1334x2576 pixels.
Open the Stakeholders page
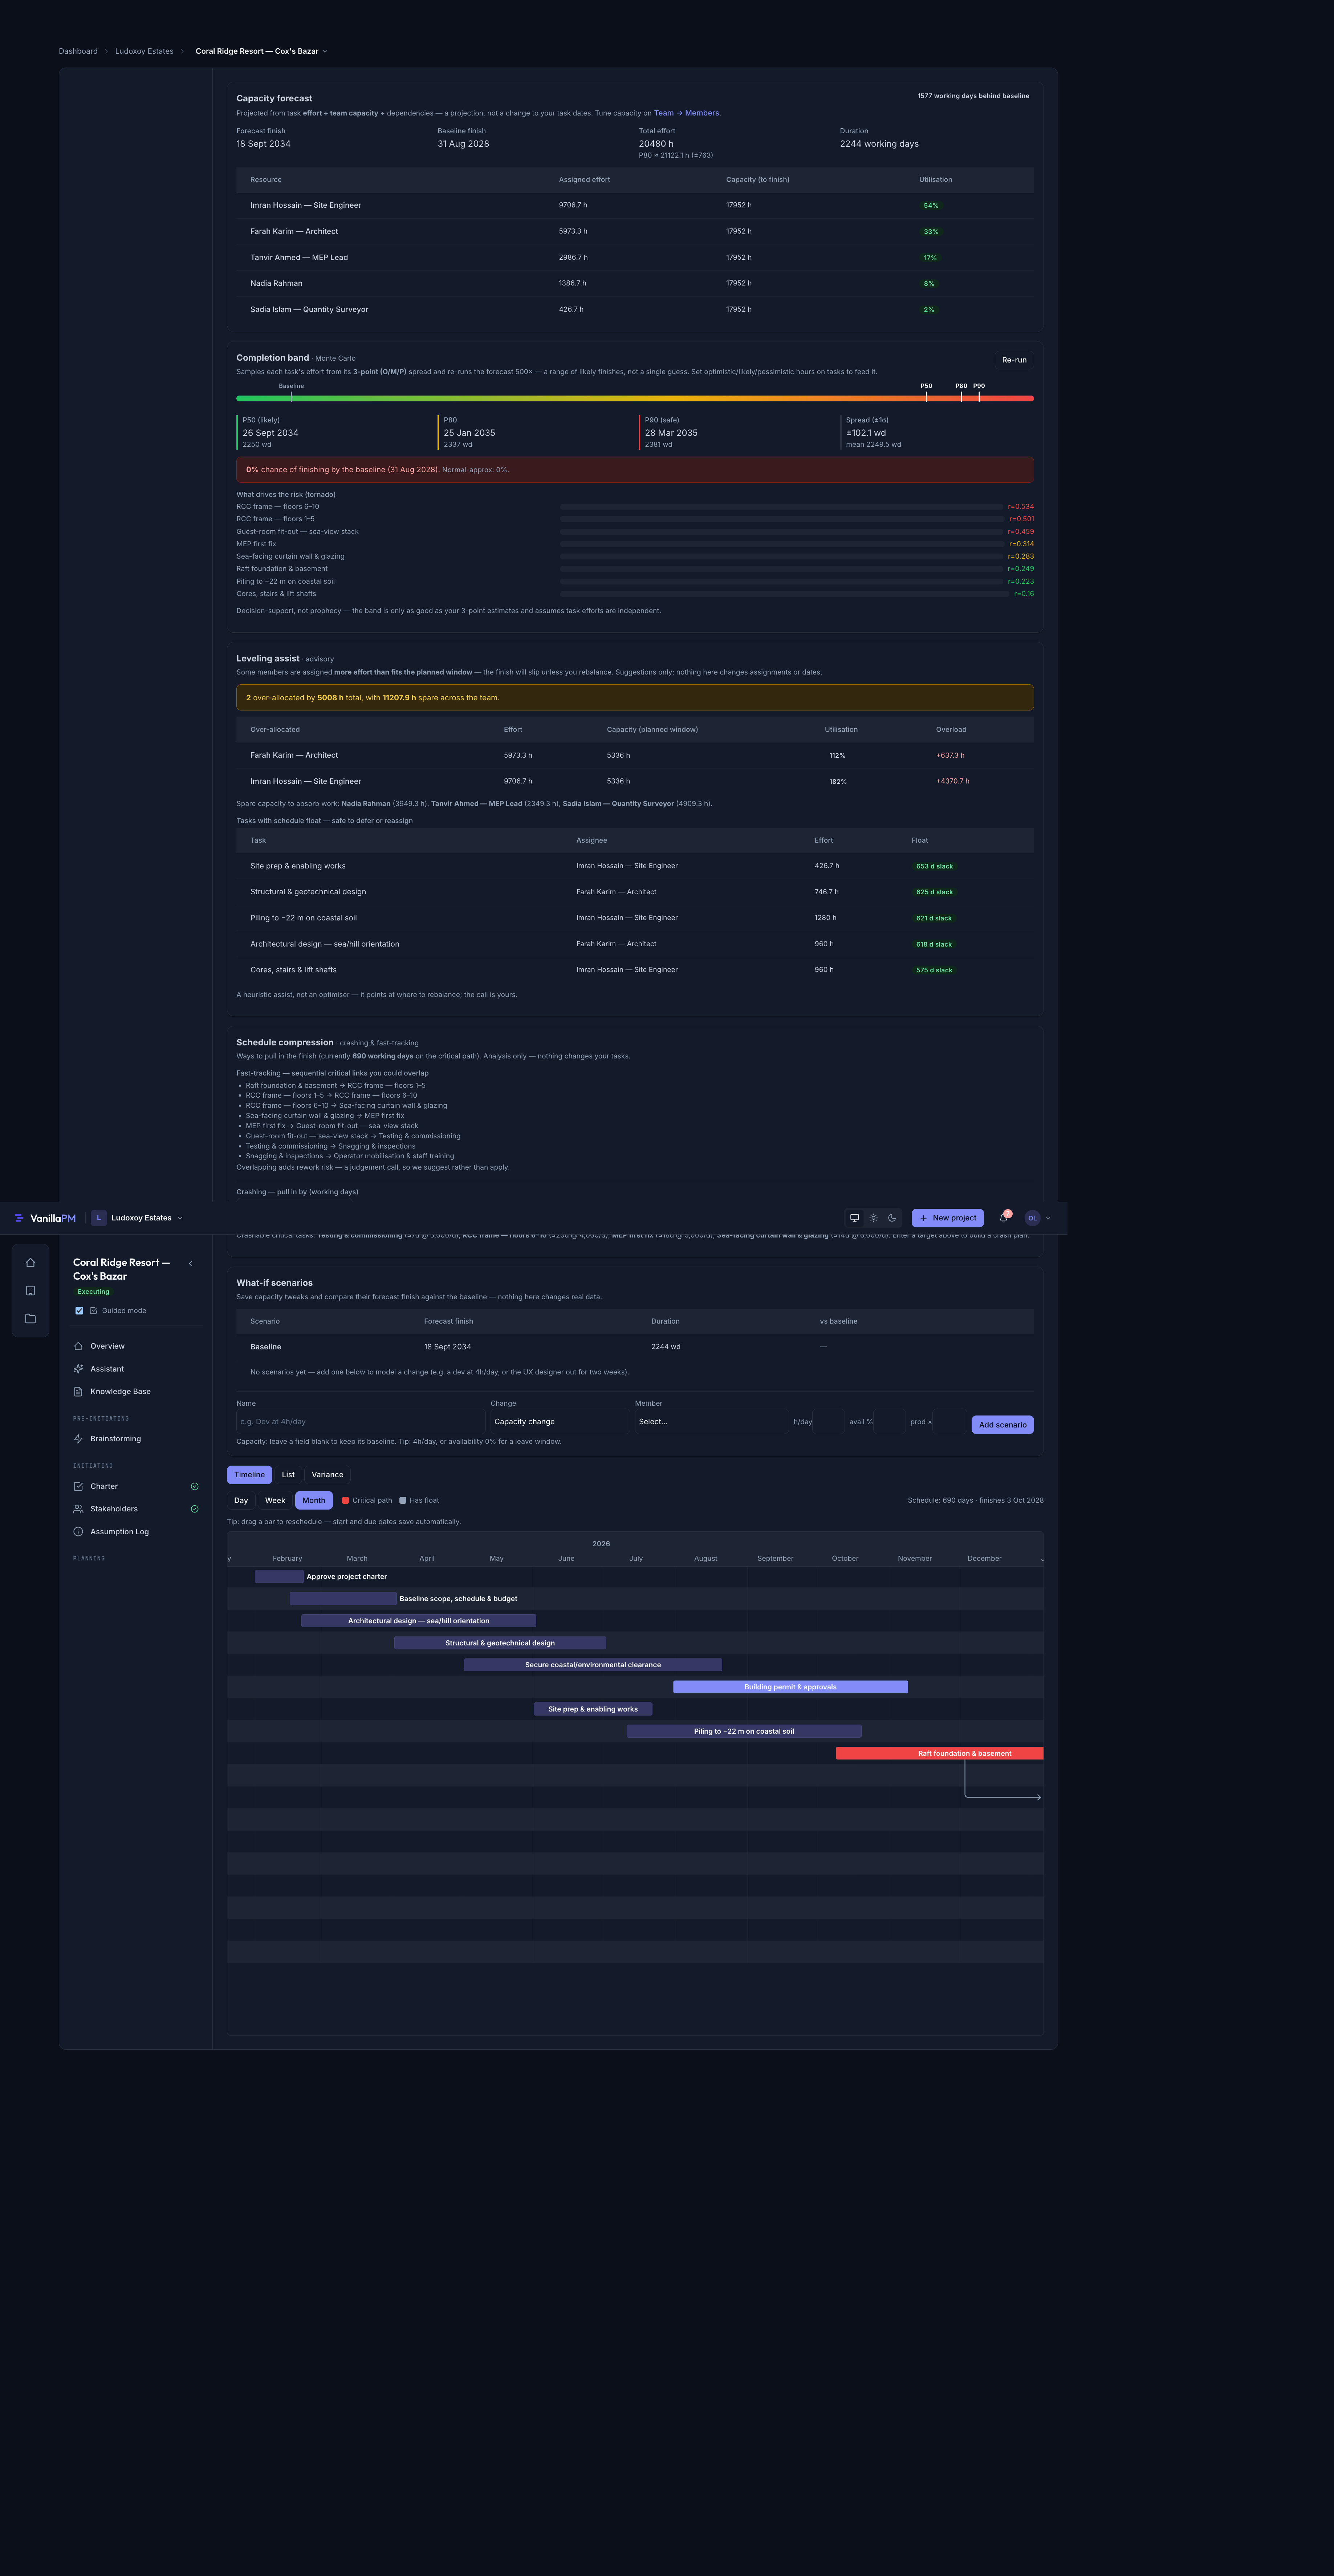point(136,1509)
